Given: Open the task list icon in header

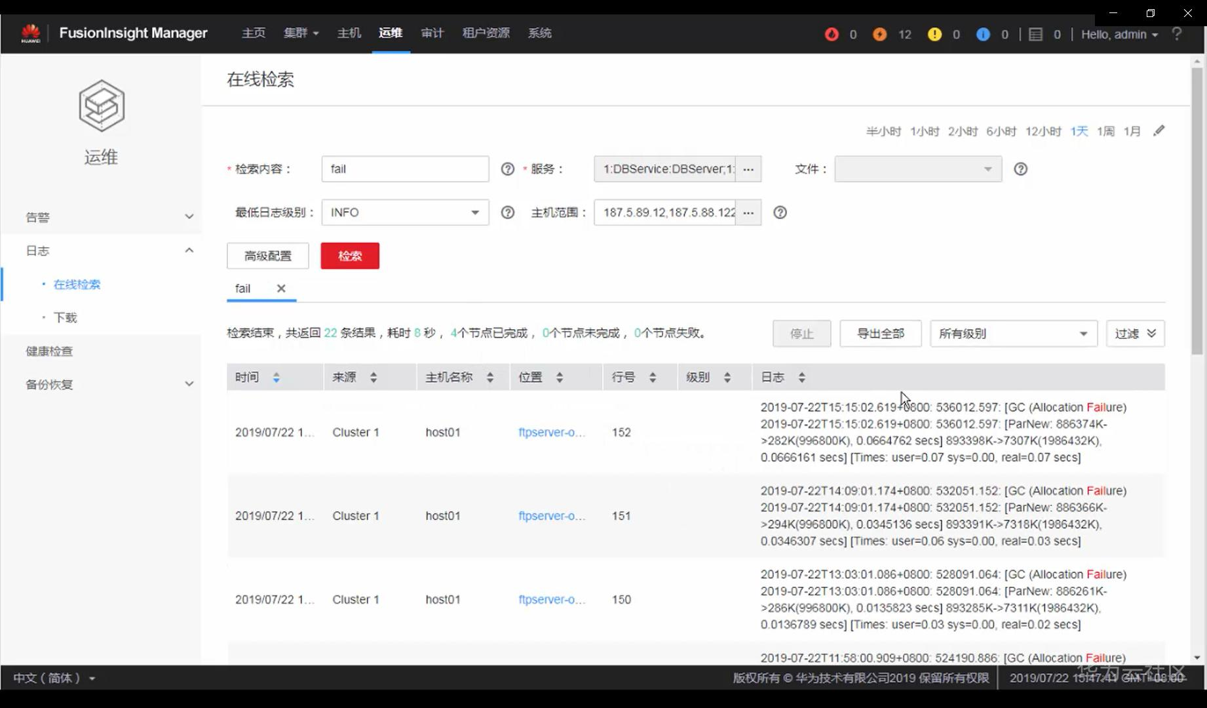Looking at the screenshot, I should coord(1035,34).
